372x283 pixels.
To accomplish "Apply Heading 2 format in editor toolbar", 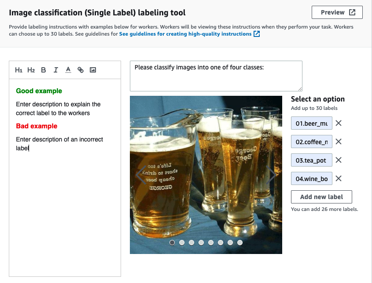I will [x=31, y=70].
